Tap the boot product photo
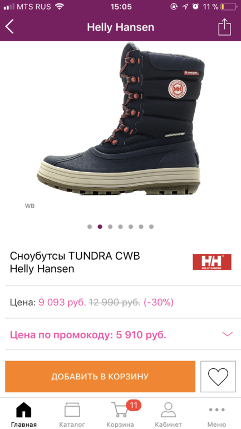The width and height of the screenshot is (241, 429). [120, 119]
